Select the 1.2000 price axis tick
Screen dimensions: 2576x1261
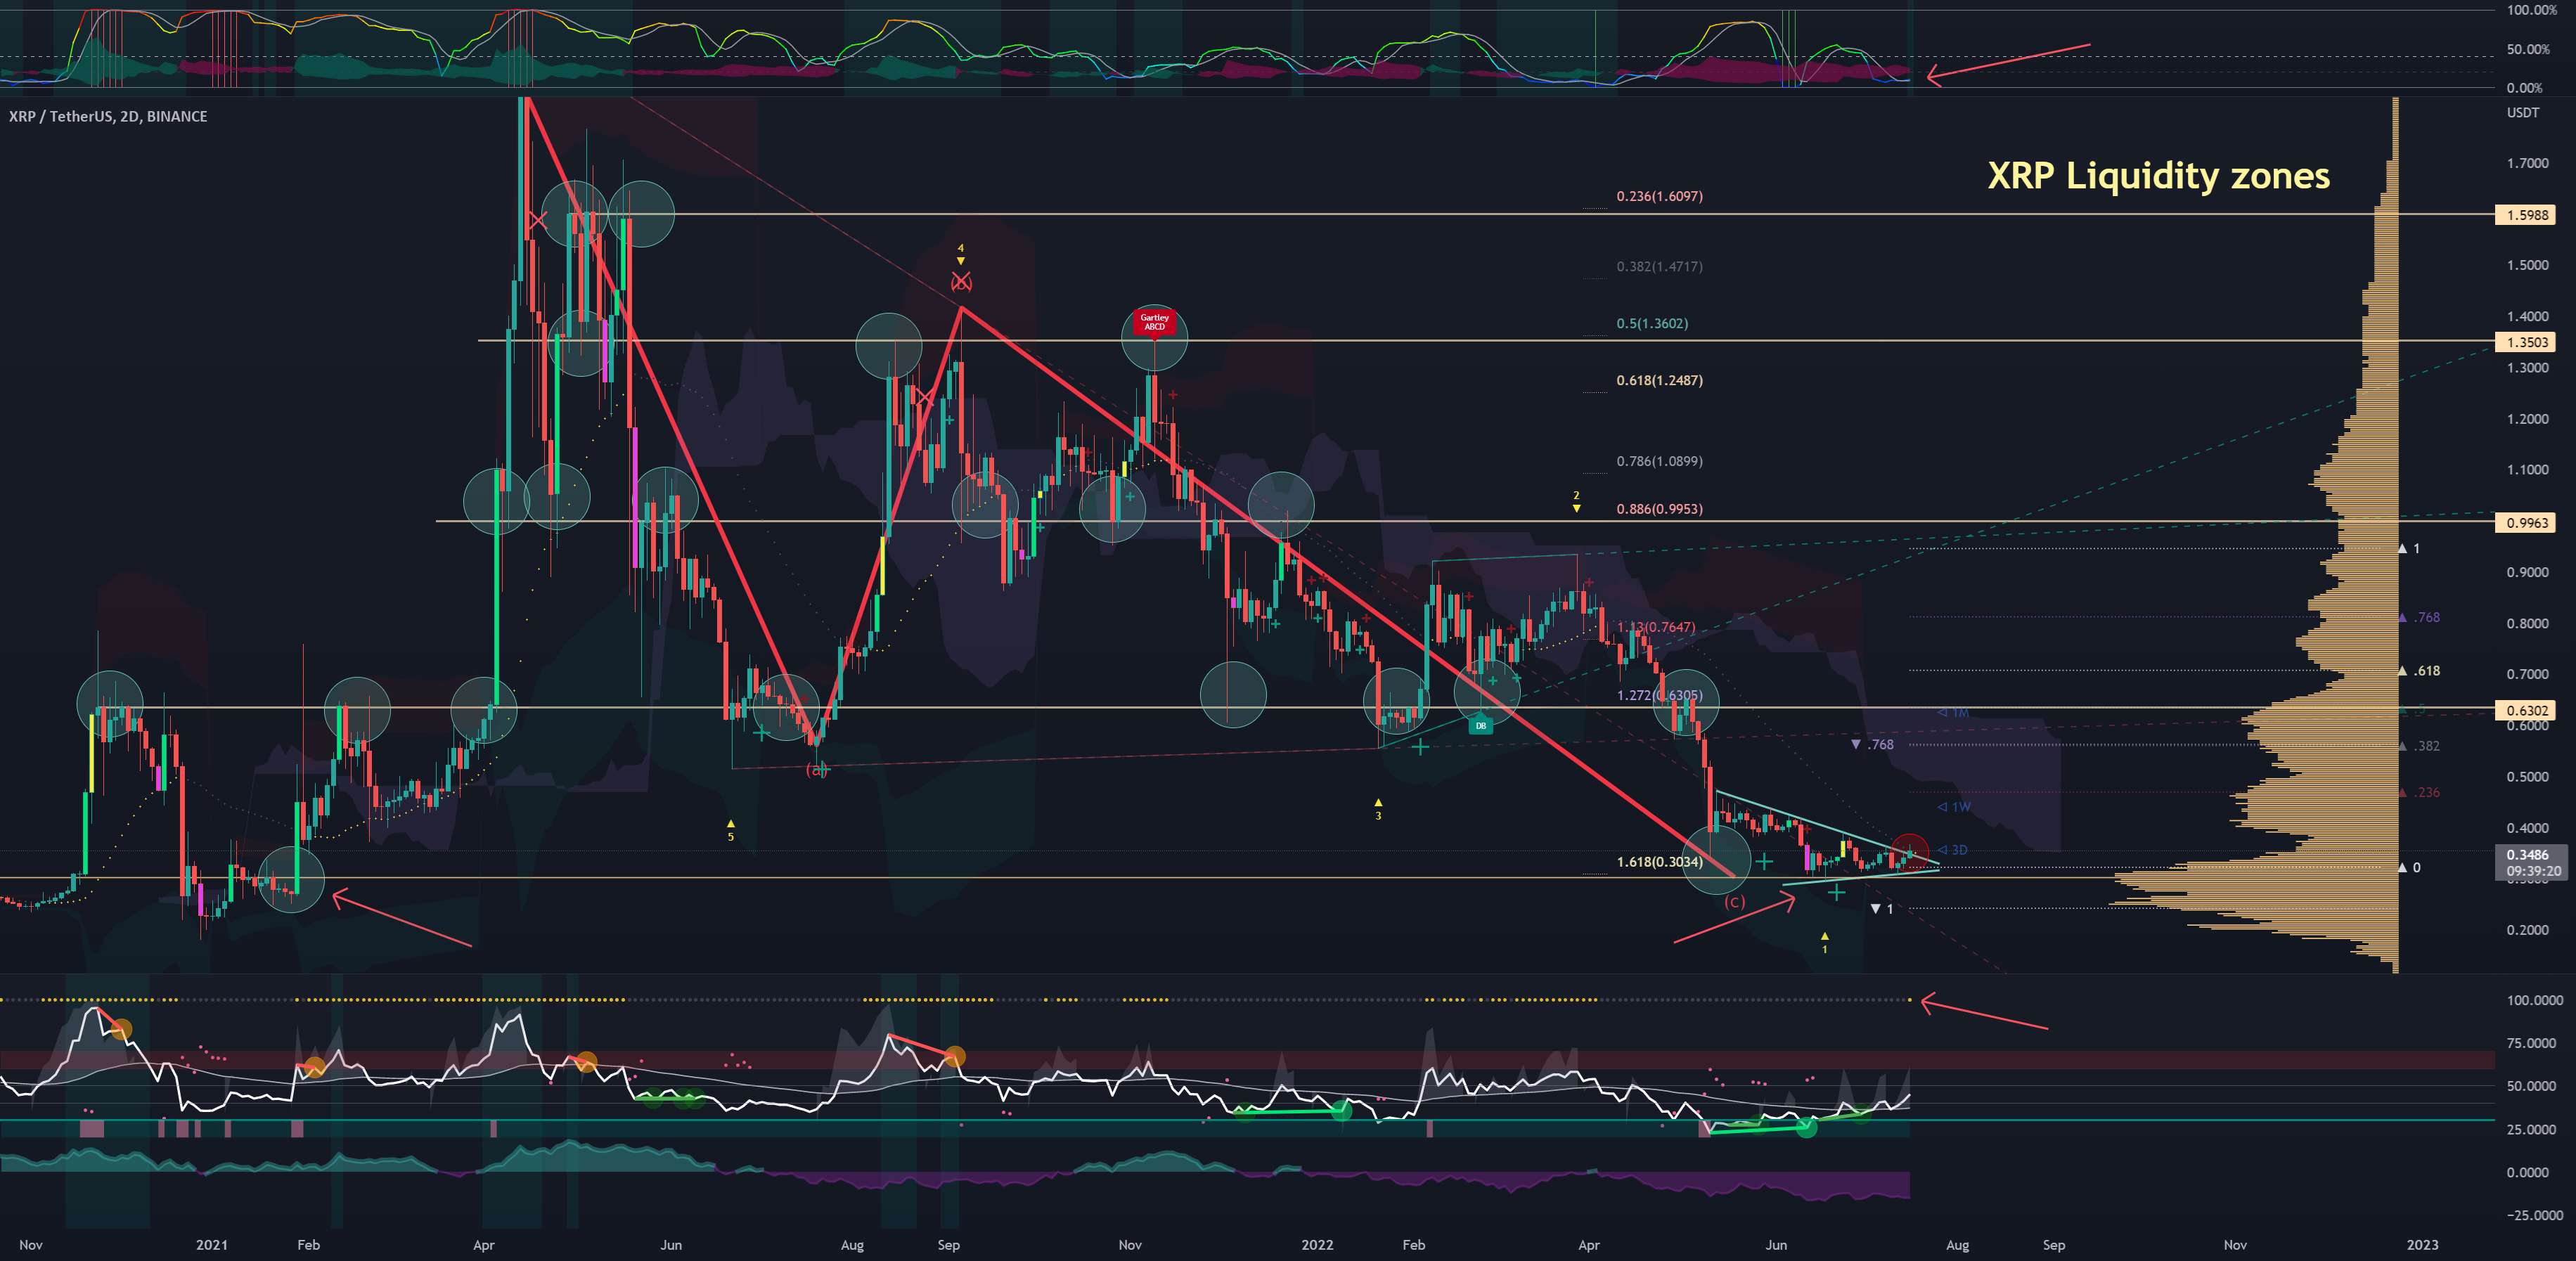point(2527,419)
